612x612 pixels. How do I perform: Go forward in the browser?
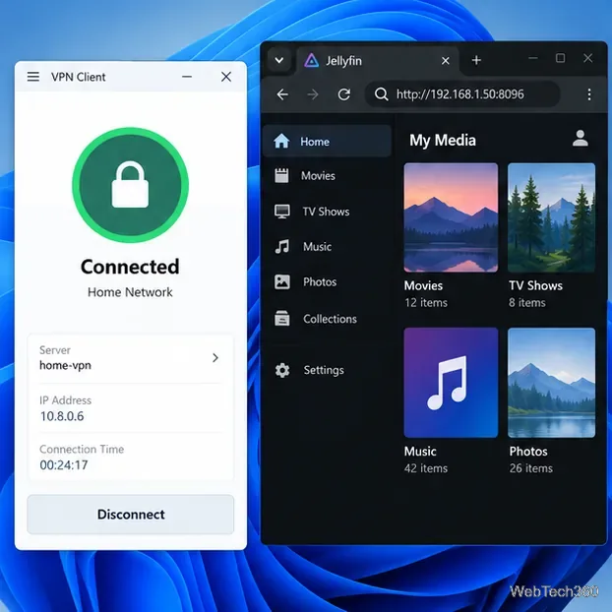(x=313, y=94)
